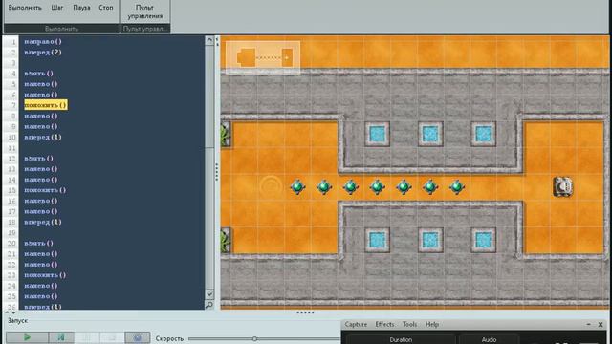Click code line 18 вперед(1)
This screenshot has height=344, width=612.
(x=42, y=222)
